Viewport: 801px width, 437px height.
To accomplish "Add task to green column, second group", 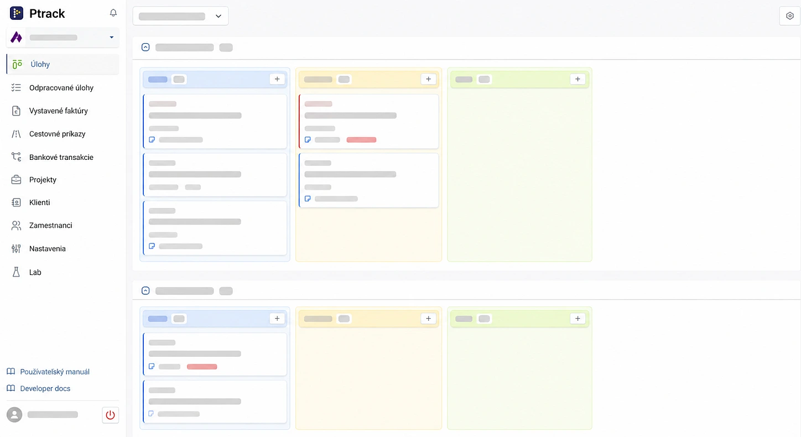I will coord(578,319).
